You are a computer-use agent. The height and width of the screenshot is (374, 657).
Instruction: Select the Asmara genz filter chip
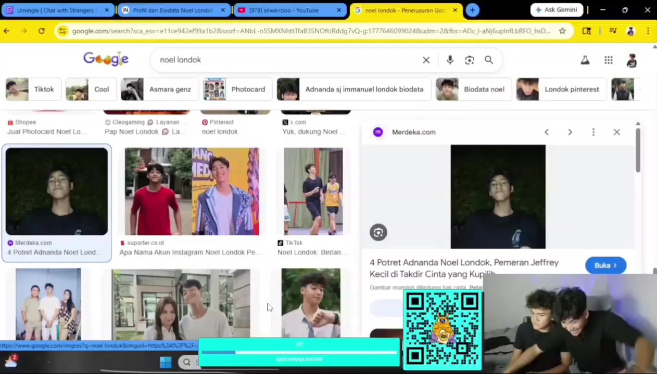159,89
